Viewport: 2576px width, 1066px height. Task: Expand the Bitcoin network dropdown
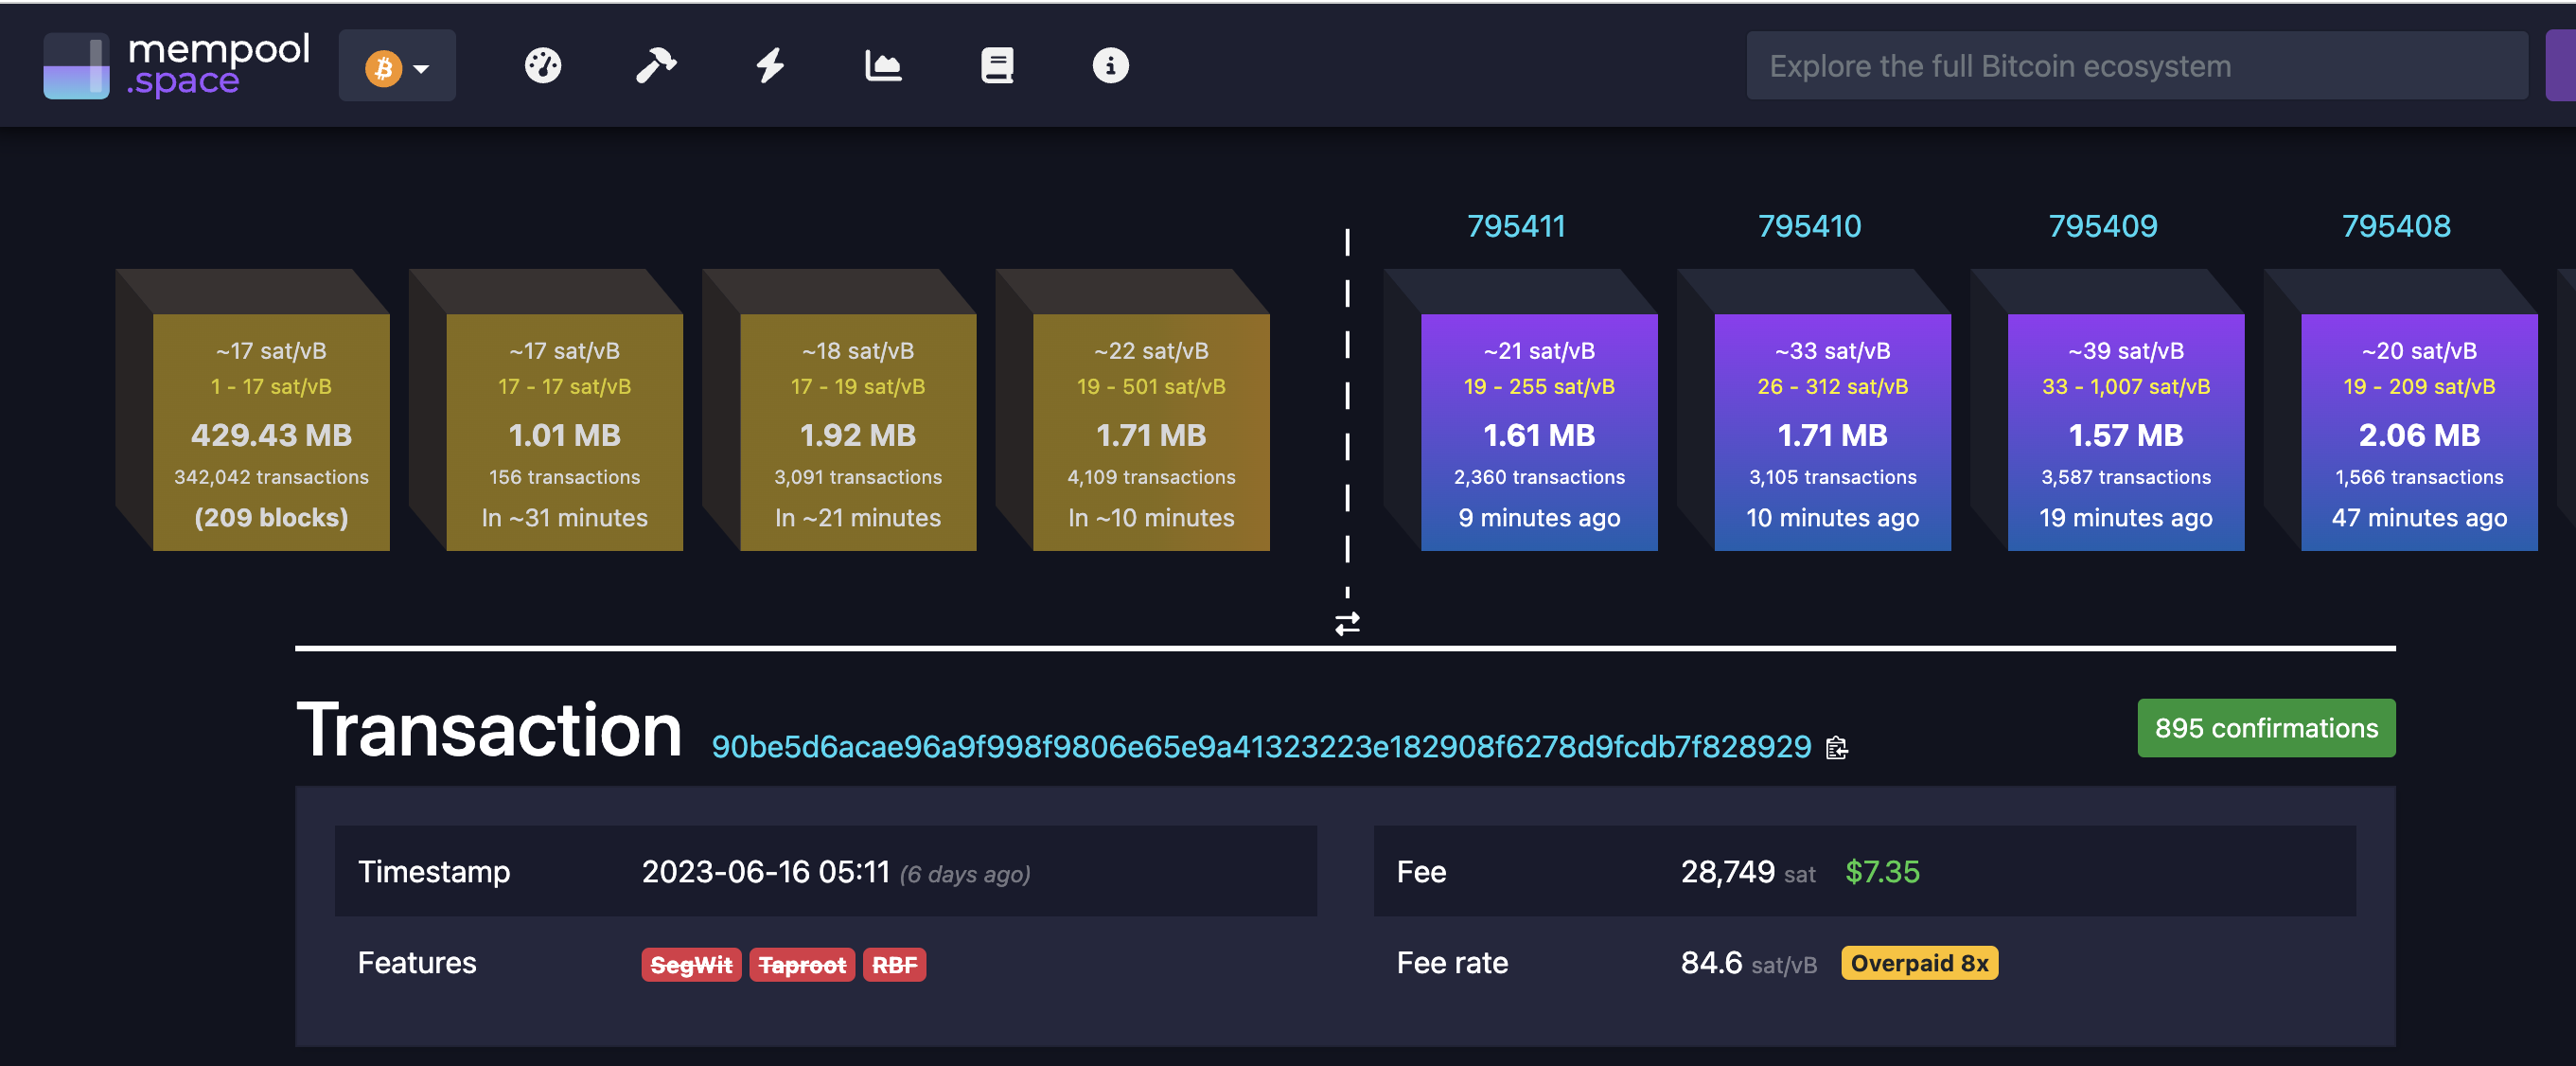click(x=397, y=67)
